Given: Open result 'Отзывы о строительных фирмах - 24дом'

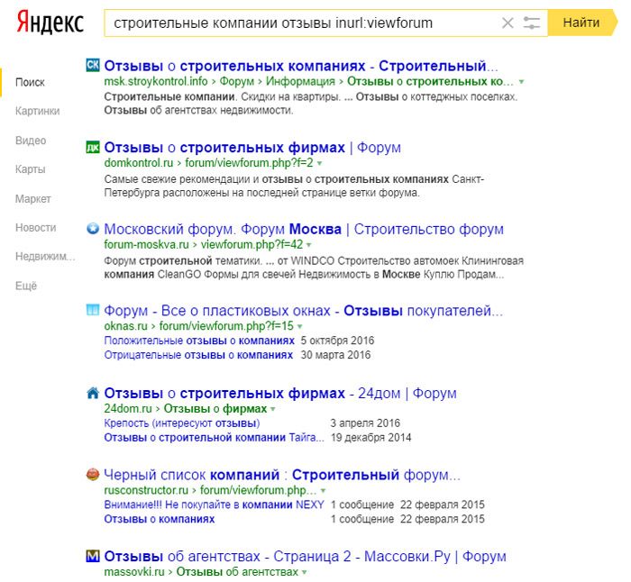Looking at the screenshot, I should tap(280, 394).
